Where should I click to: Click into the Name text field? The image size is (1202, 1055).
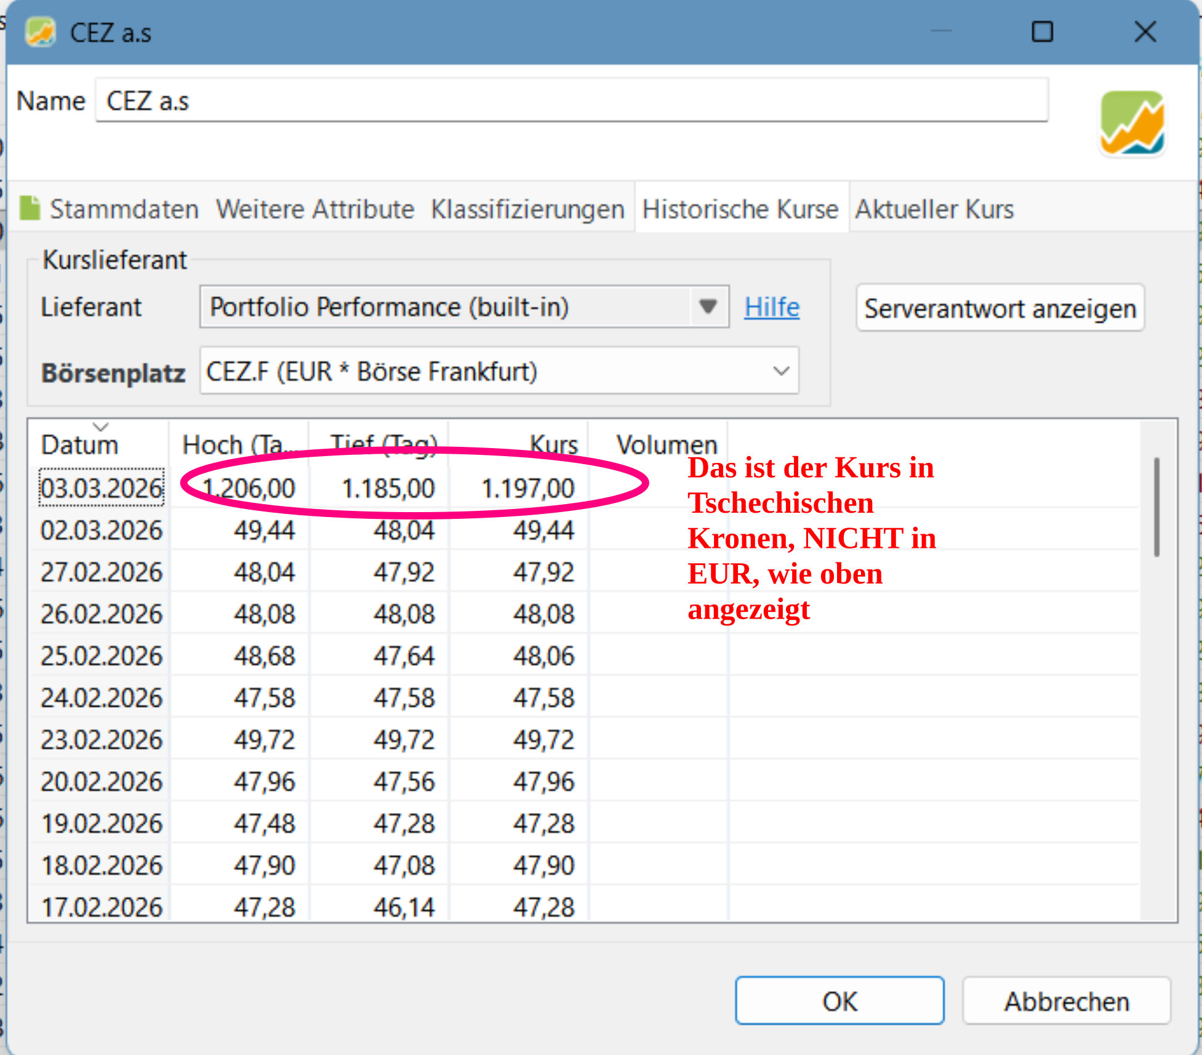(571, 101)
